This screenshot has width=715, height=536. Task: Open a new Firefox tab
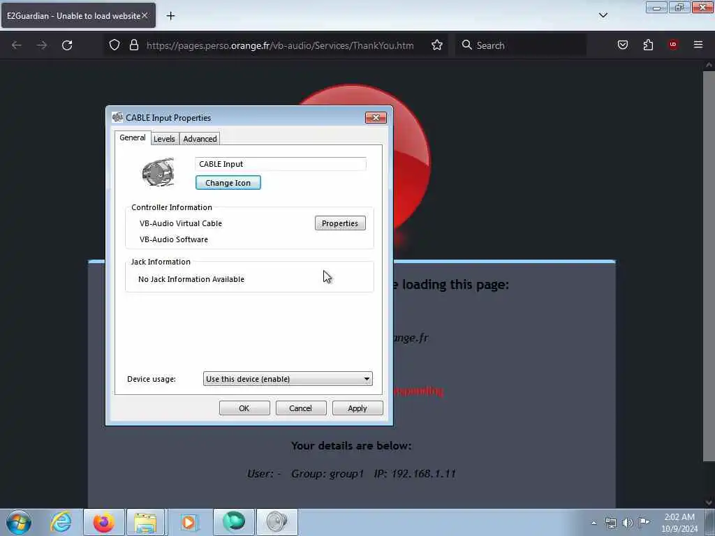170,16
